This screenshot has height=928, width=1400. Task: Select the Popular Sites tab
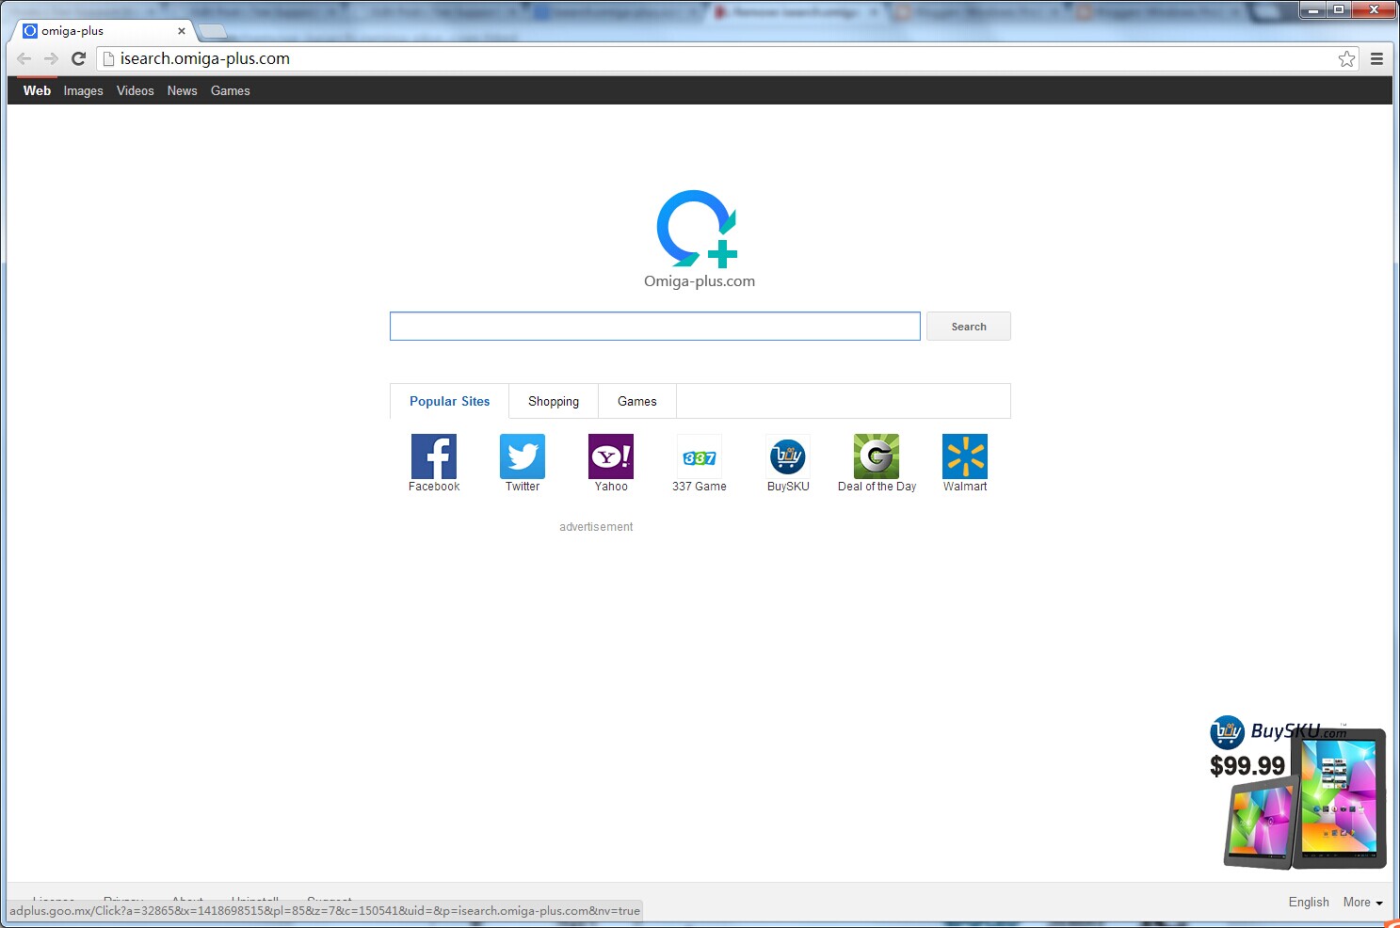pyautogui.click(x=449, y=401)
